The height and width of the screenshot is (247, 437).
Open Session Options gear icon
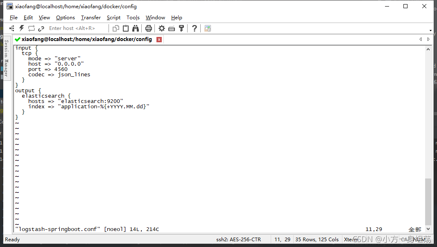[162, 28]
